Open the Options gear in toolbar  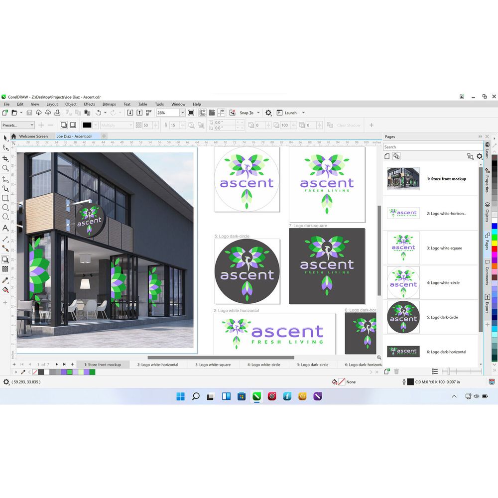pyautogui.click(x=268, y=113)
